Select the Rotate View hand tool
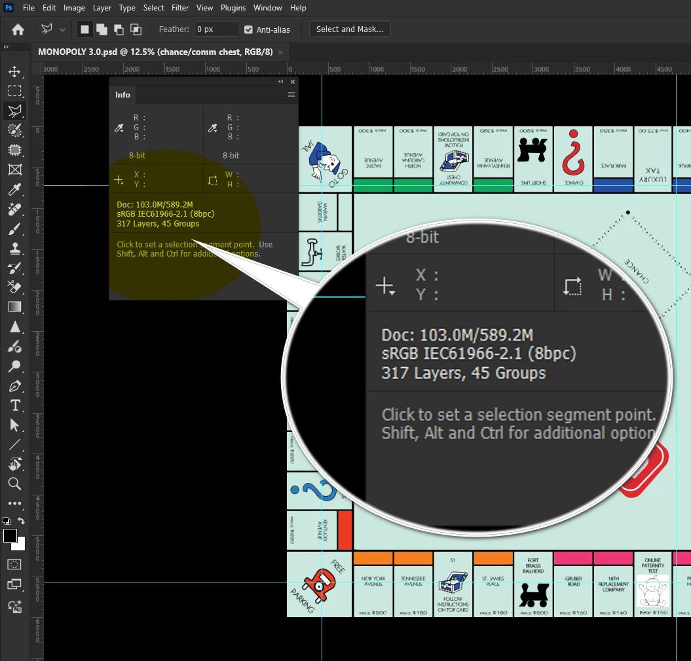691x661 pixels. [14, 464]
